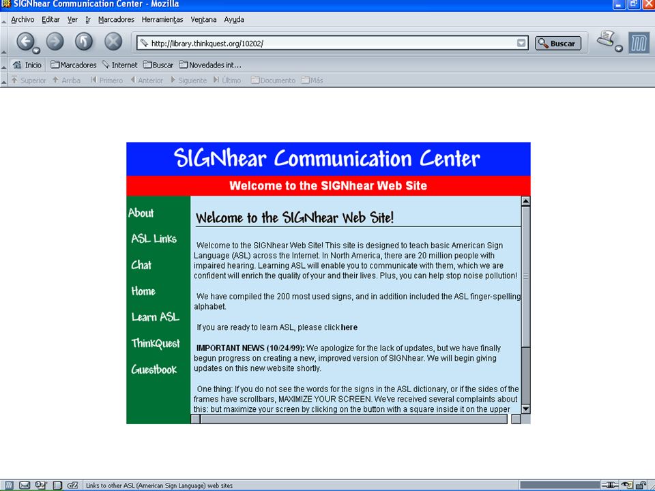Open the Archivo menu

pyautogui.click(x=23, y=20)
